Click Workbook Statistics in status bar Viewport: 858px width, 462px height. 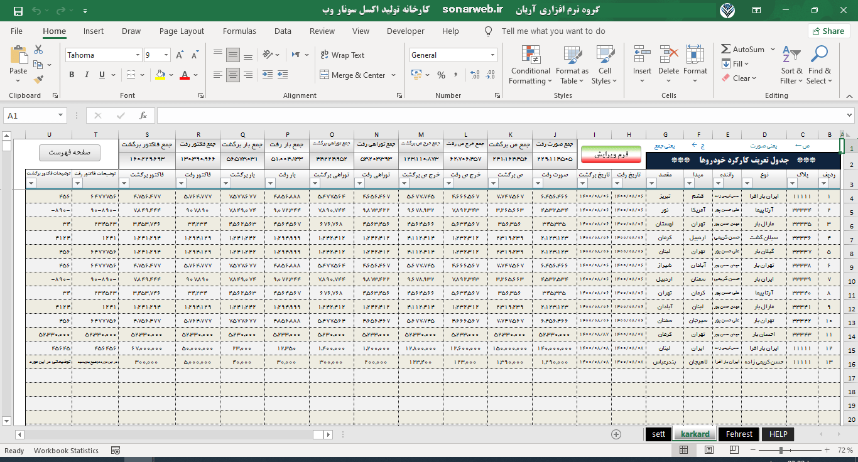[x=66, y=451]
